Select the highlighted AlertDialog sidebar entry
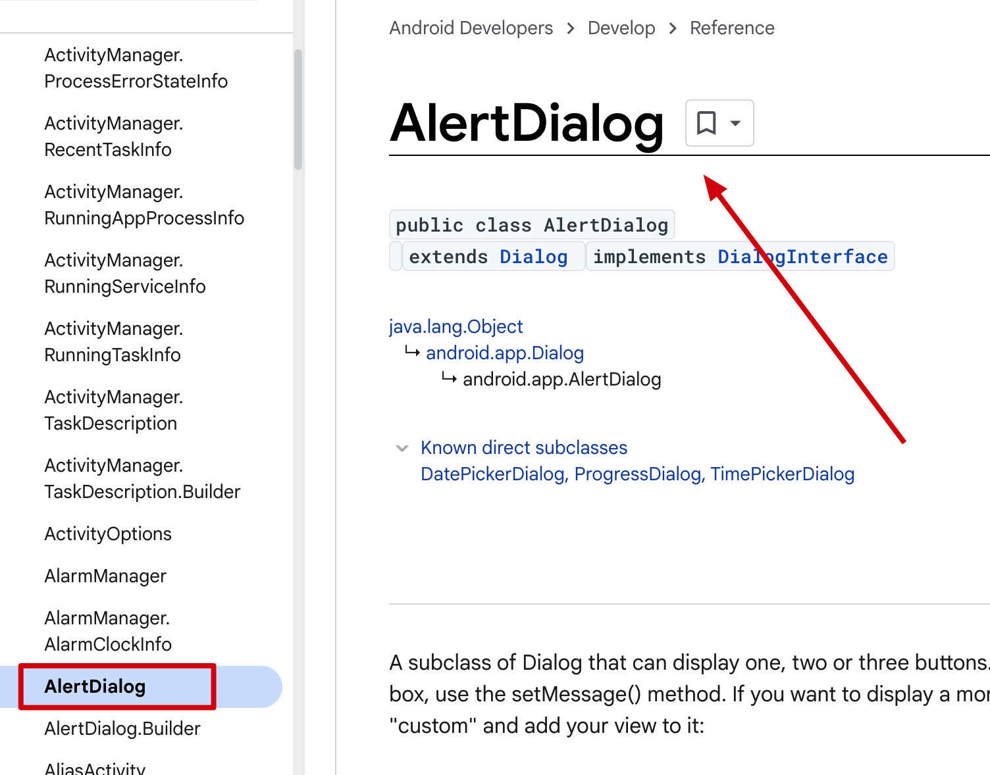 (141, 686)
